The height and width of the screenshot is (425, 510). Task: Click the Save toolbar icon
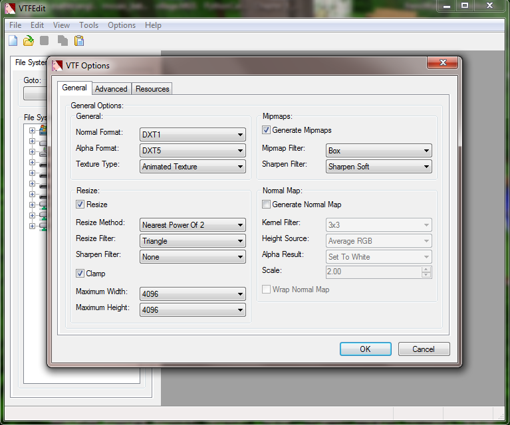45,41
